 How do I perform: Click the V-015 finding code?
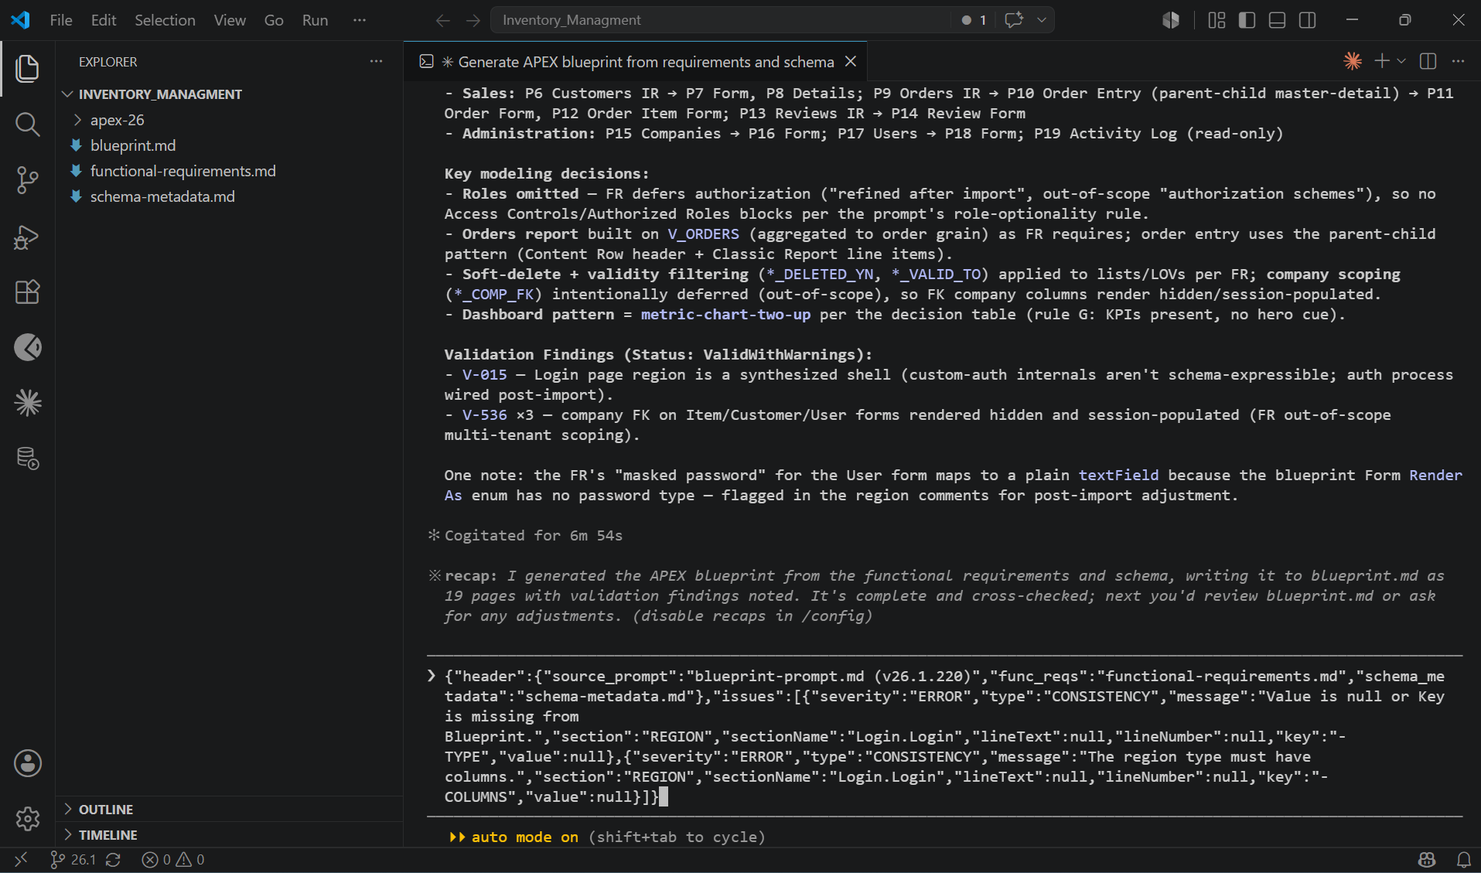coord(484,374)
